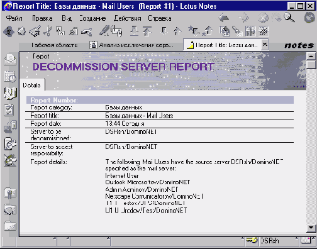Open Search with the magnifier icon
Image resolution: width=317 pixels, height=249 pixels.
click(x=289, y=18)
